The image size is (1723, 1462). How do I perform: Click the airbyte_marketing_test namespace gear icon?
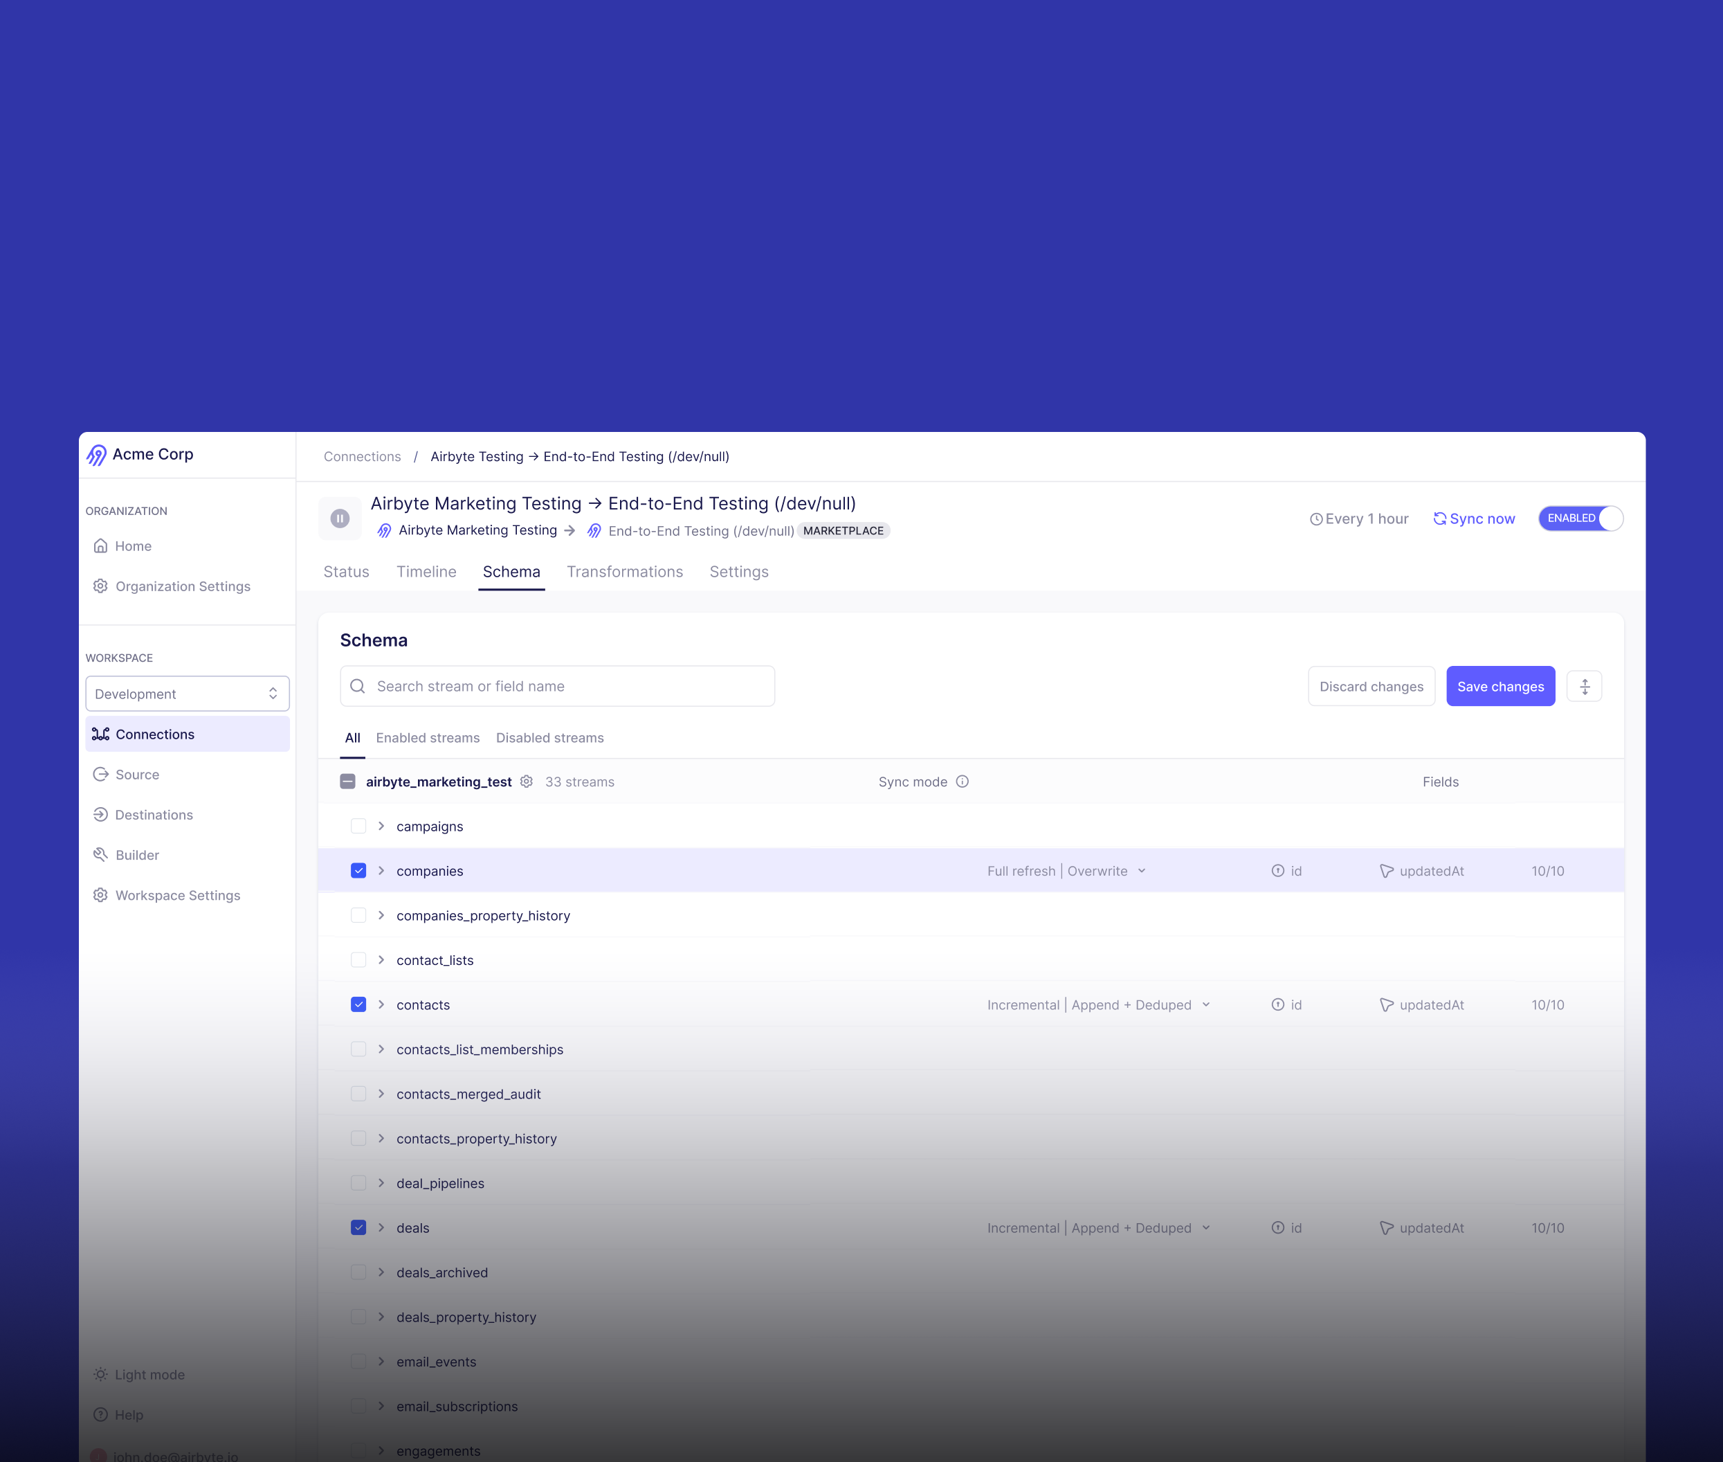[x=526, y=782]
